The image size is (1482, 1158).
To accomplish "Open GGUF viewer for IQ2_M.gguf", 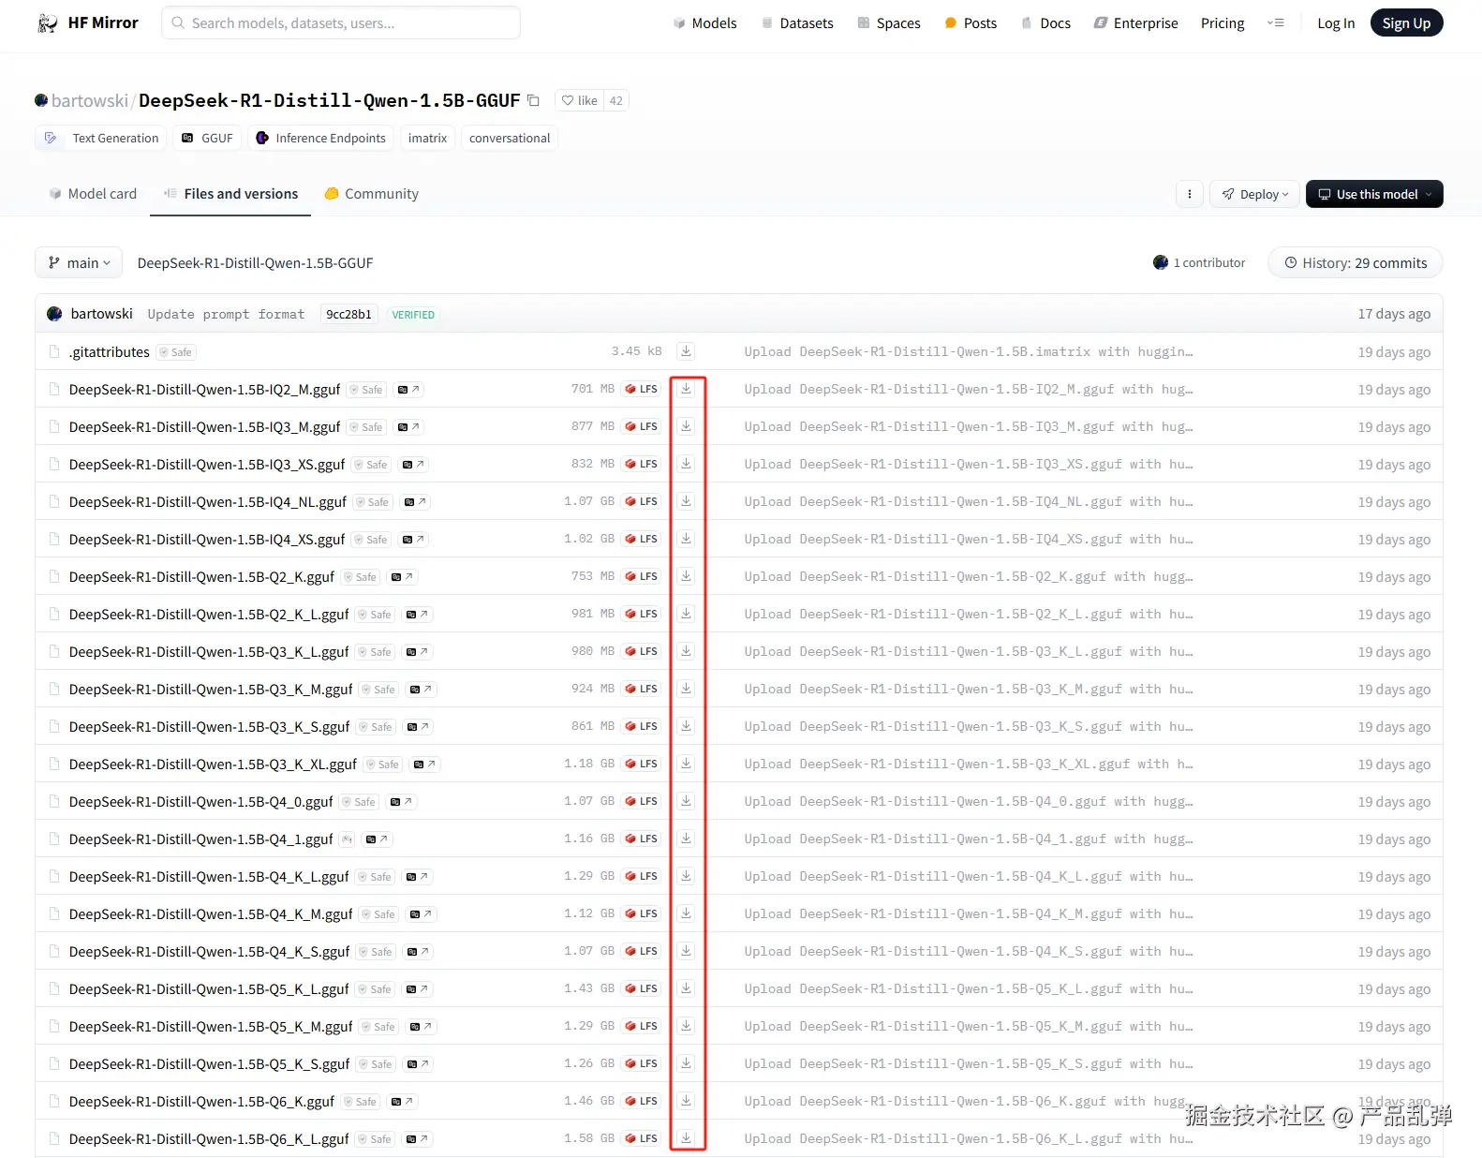I will click(408, 390).
